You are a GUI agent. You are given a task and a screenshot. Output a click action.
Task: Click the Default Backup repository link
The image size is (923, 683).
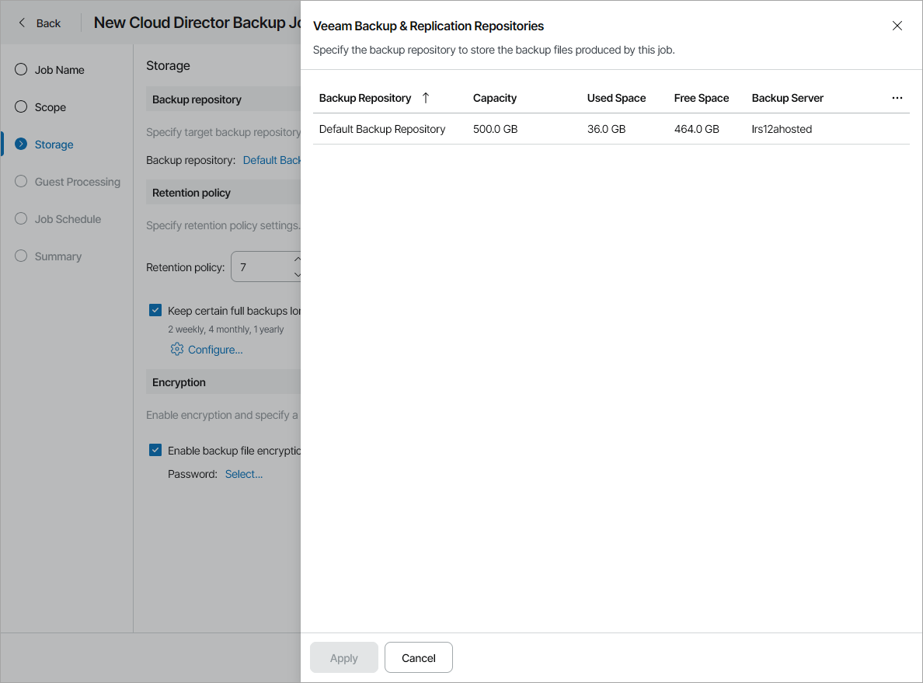pos(272,159)
